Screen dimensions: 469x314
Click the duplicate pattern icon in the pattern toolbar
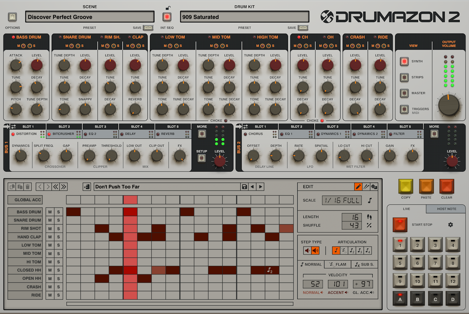click(11, 186)
